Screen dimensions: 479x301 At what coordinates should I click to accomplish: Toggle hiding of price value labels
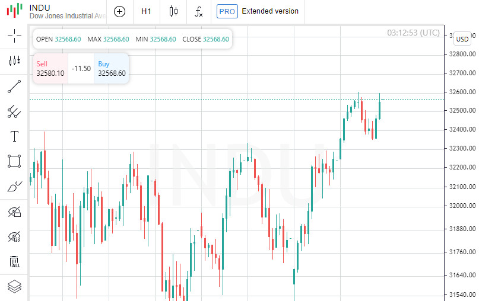[14, 237]
